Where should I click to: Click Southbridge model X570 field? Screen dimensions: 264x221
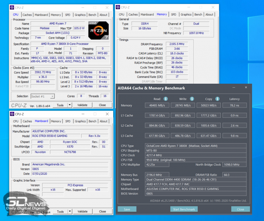70,147
